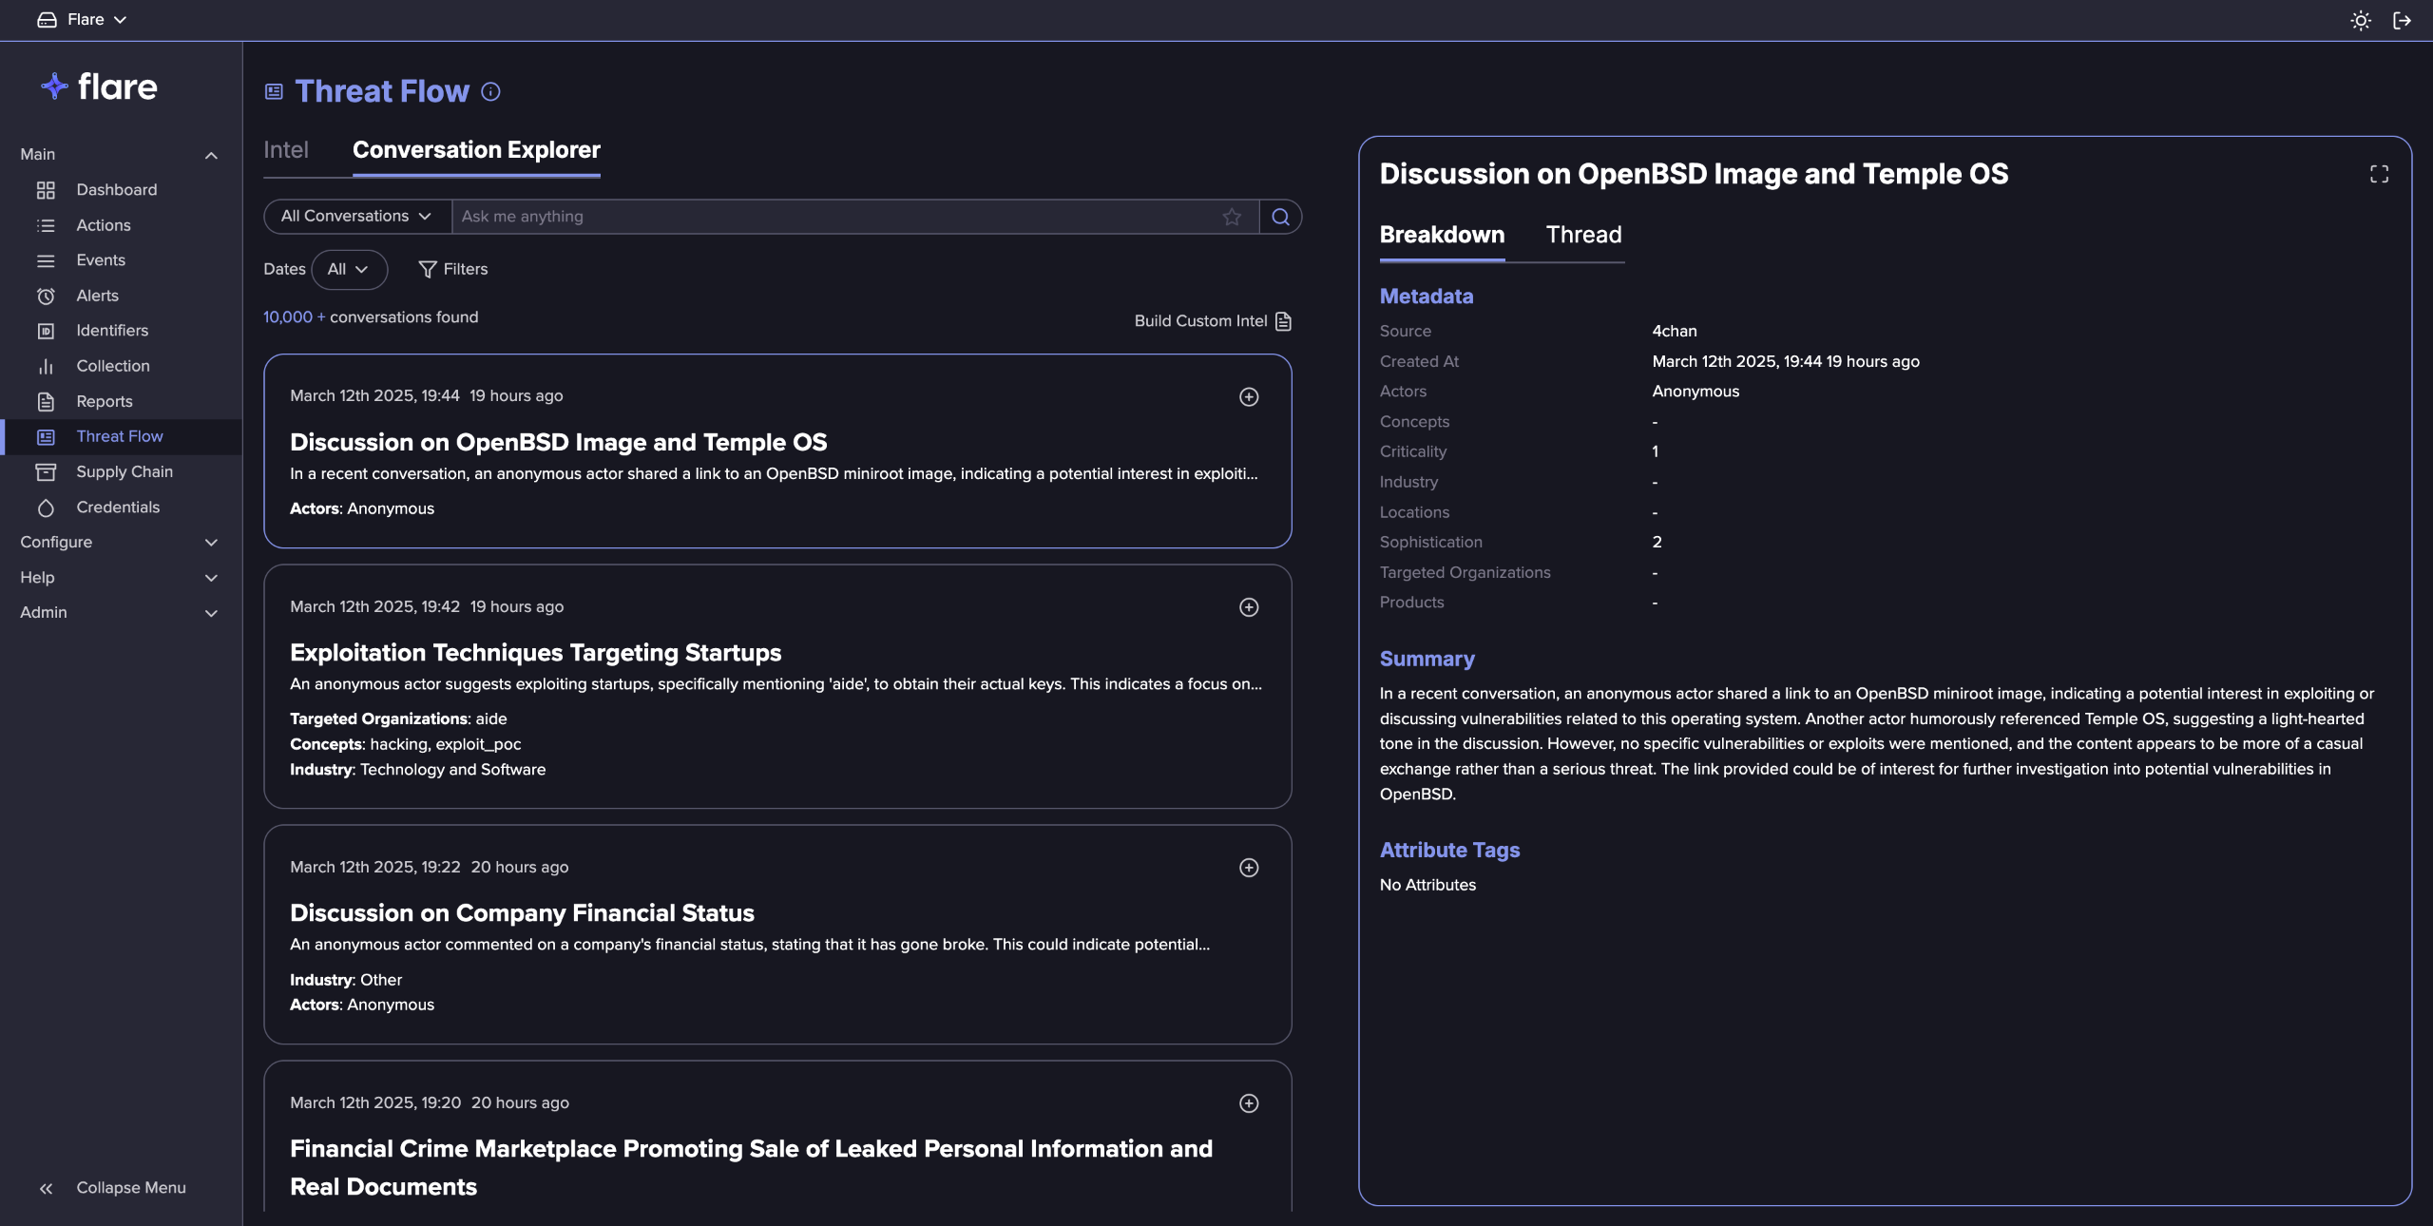Click the Threat Flow info icon
The image size is (2433, 1226).
pyautogui.click(x=490, y=91)
